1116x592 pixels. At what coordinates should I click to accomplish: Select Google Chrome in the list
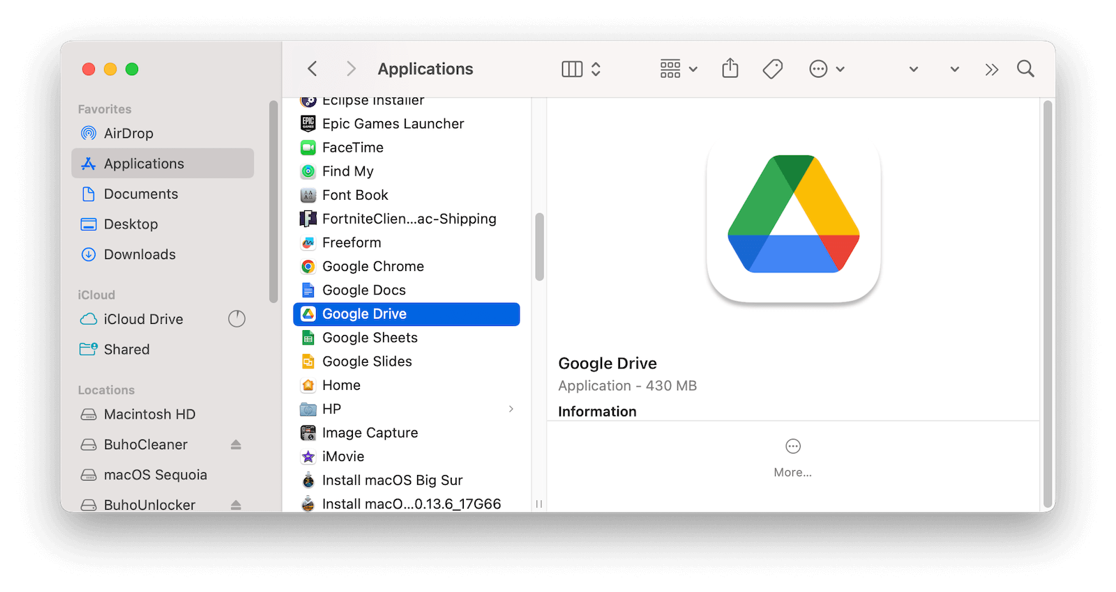click(407, 266)
